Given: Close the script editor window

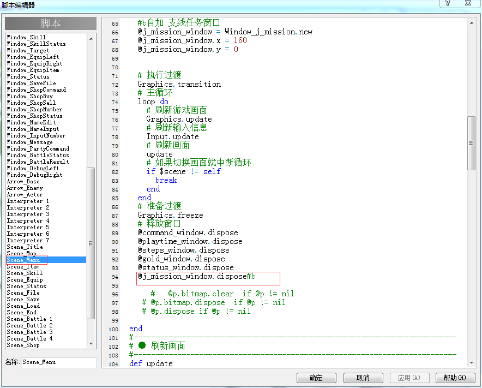Looking at the screenshot, I should click(x=468, y=3).
